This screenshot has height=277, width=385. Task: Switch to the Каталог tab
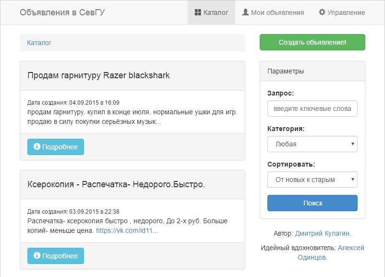[211, 12]
